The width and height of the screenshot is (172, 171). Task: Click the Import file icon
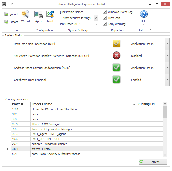point(6,14)
